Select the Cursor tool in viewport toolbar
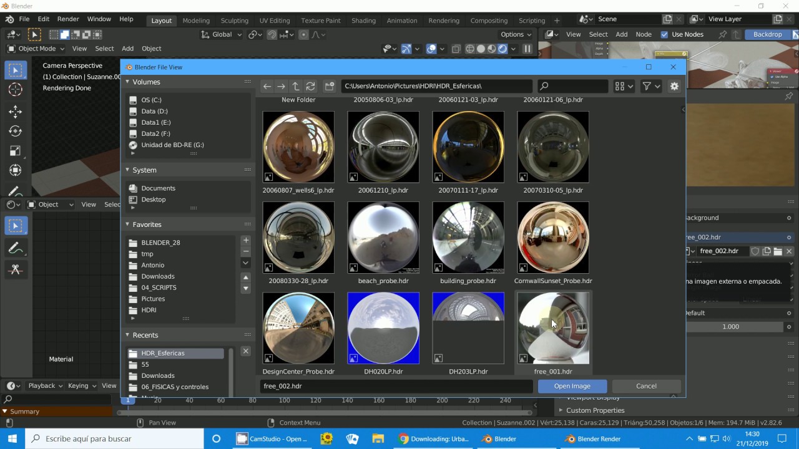This screenshot has width=799, height=449. tap(16, 90)
